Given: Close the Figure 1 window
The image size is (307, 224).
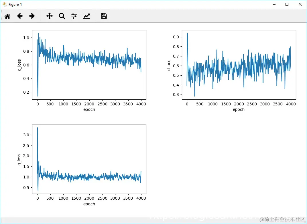Looking at the screenshot, I should (x=300, y=4).
